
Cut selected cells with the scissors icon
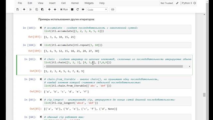[x=31, y=10]
